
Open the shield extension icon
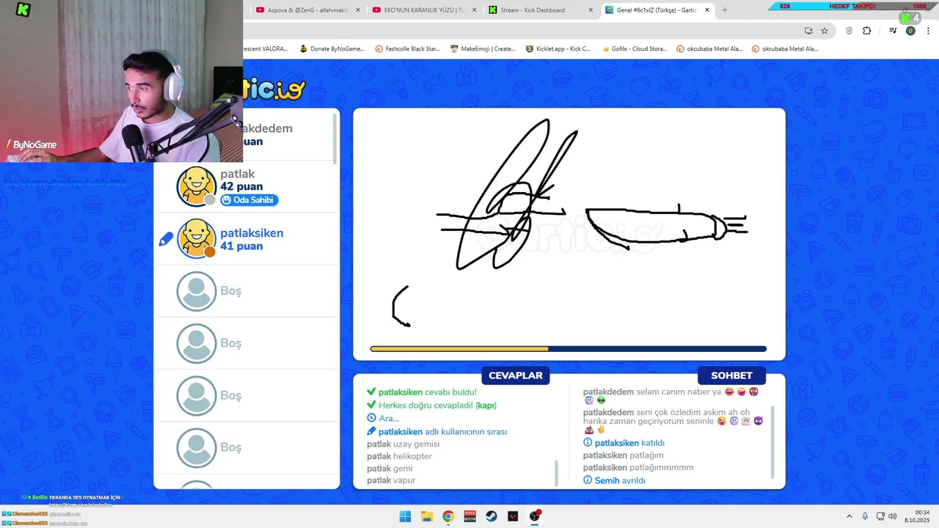850,31
